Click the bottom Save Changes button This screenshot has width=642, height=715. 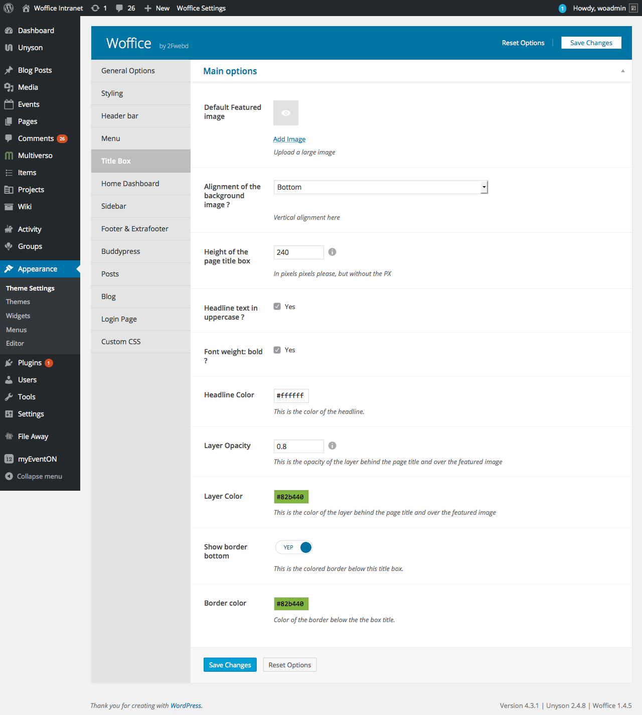coord(230,665)
